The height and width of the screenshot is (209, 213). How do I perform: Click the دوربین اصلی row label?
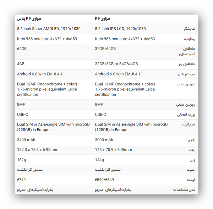pyautogui.click(x=186, y=84)
